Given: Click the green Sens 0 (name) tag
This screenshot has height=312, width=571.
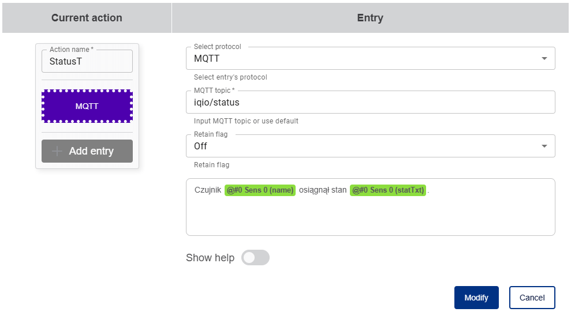Looking at the screenshot, I should 260,190.
